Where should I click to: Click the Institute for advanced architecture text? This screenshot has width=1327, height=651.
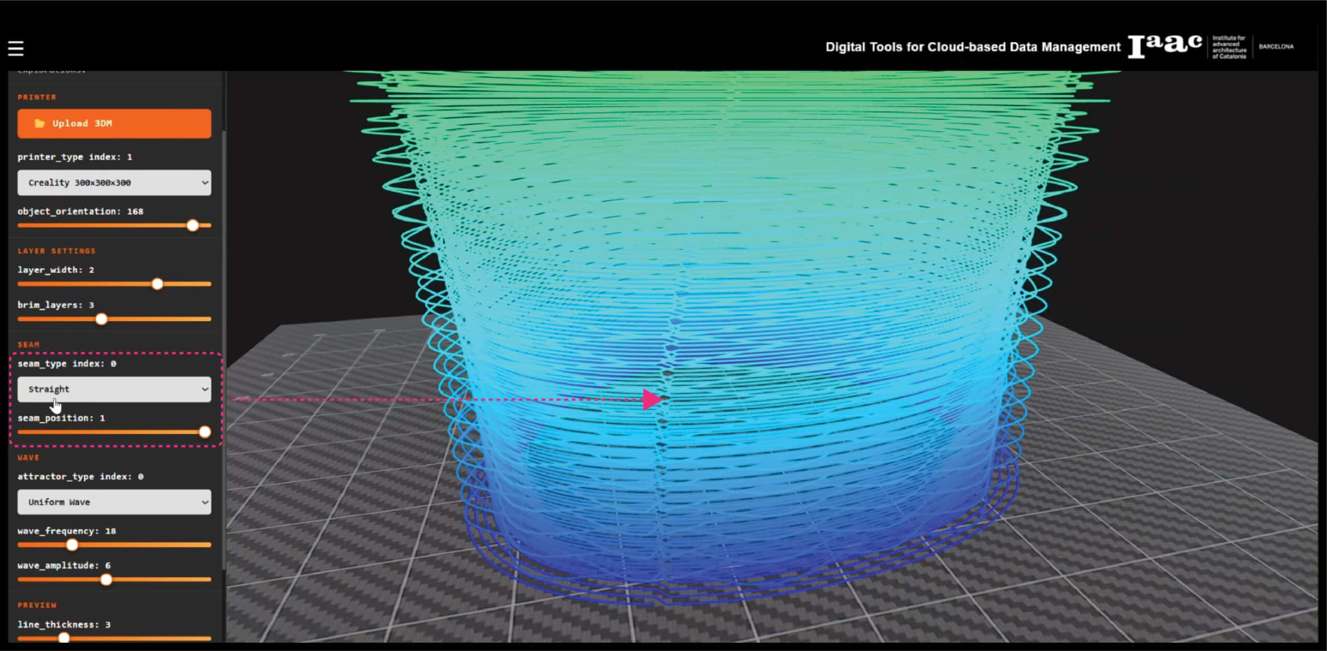(x=1229, y=47)
